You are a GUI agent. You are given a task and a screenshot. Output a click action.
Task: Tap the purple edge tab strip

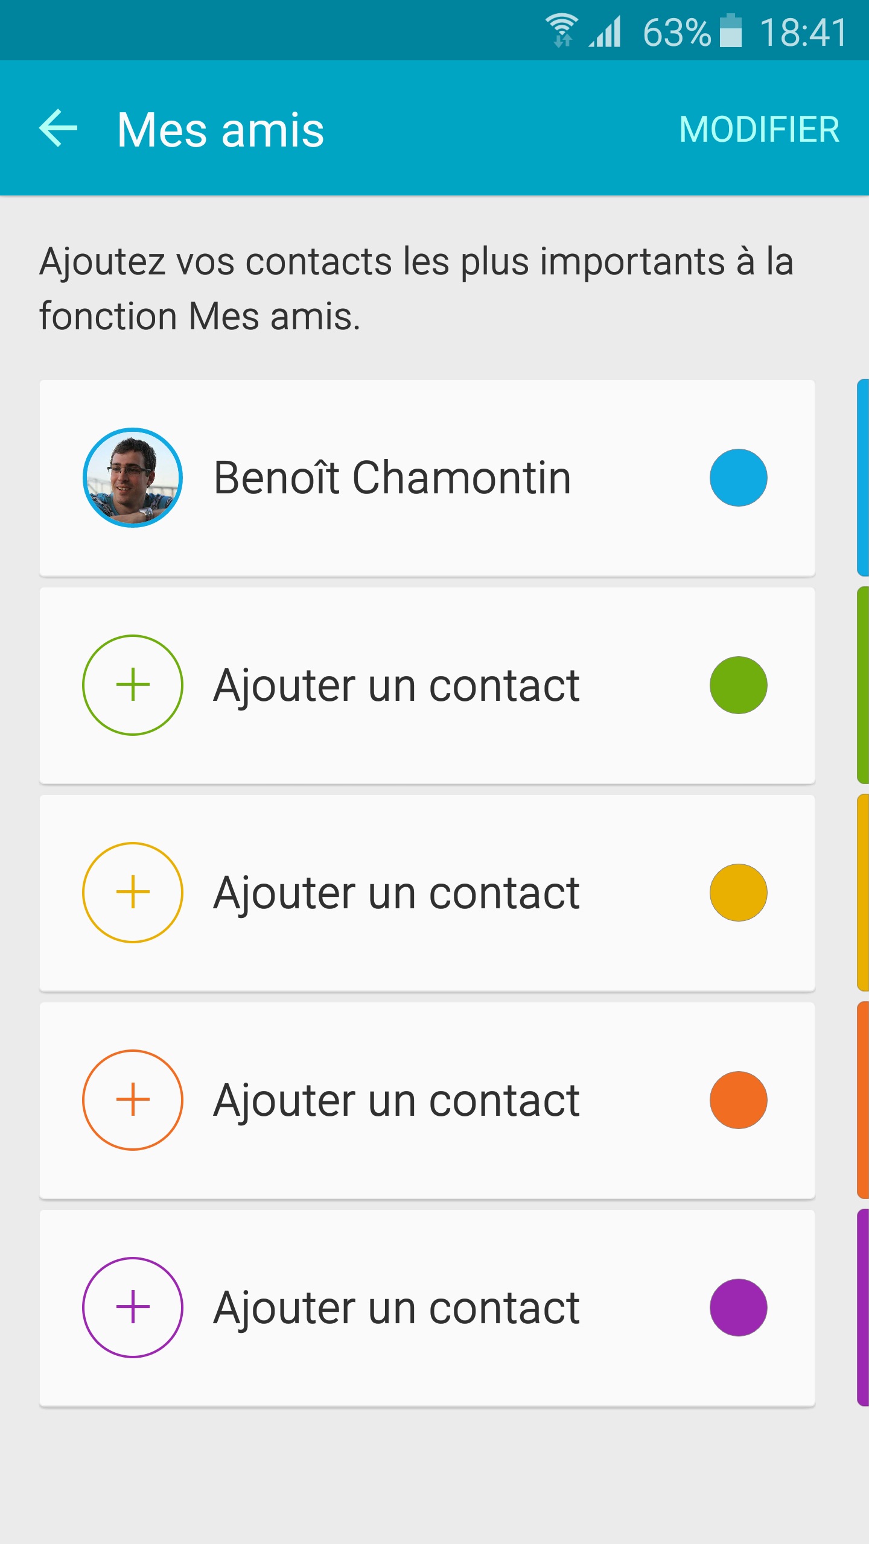click(x=863, y=1308)
